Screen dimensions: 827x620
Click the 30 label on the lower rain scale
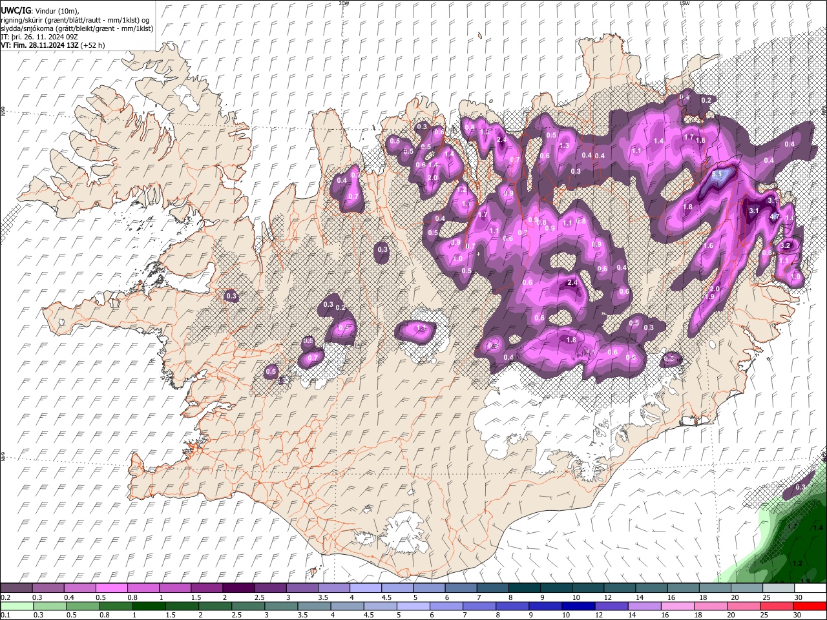point(799,615)
